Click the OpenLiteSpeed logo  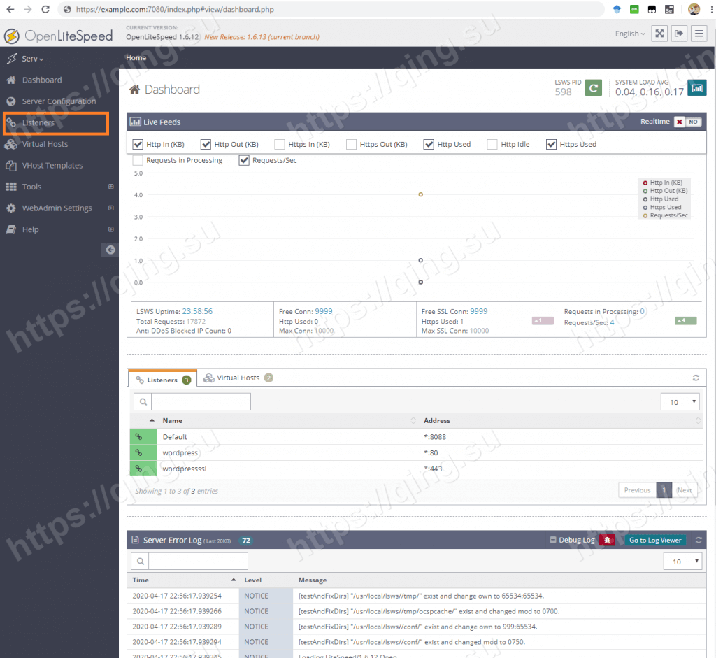[x=58, y=36]
